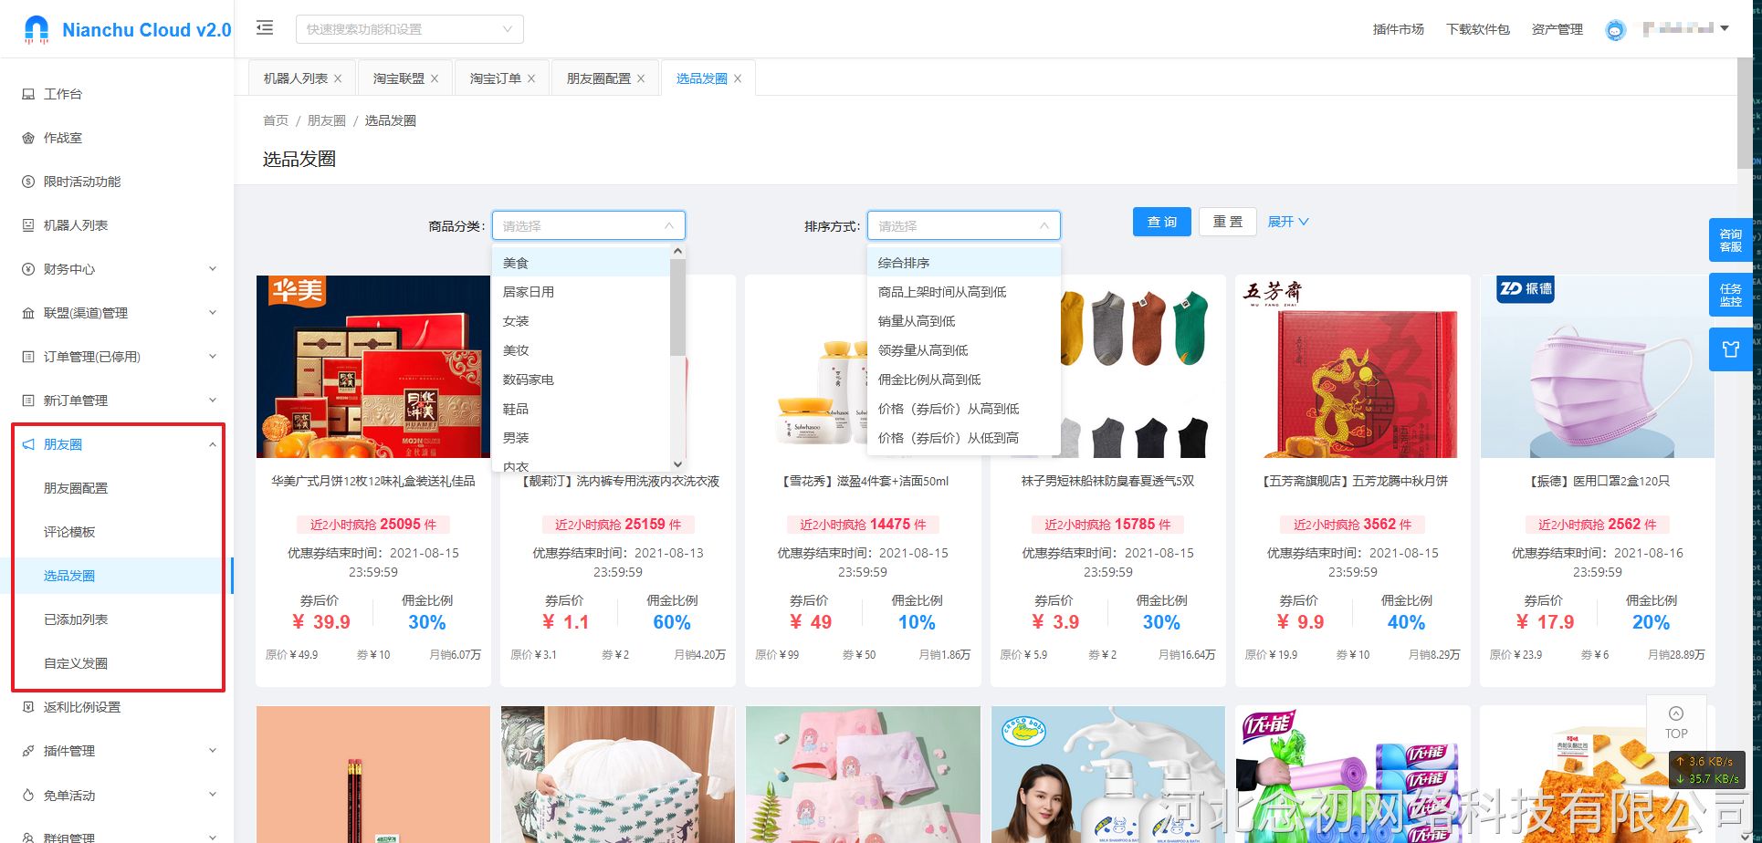Click the shirt skin theme icon

tap(1730, 349)
